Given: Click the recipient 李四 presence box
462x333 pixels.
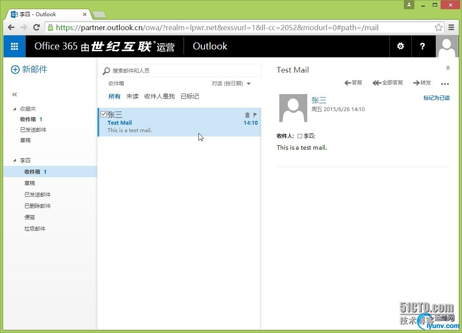Looking at the screenshot, I should pyautogui.click(x=300, y=136).
